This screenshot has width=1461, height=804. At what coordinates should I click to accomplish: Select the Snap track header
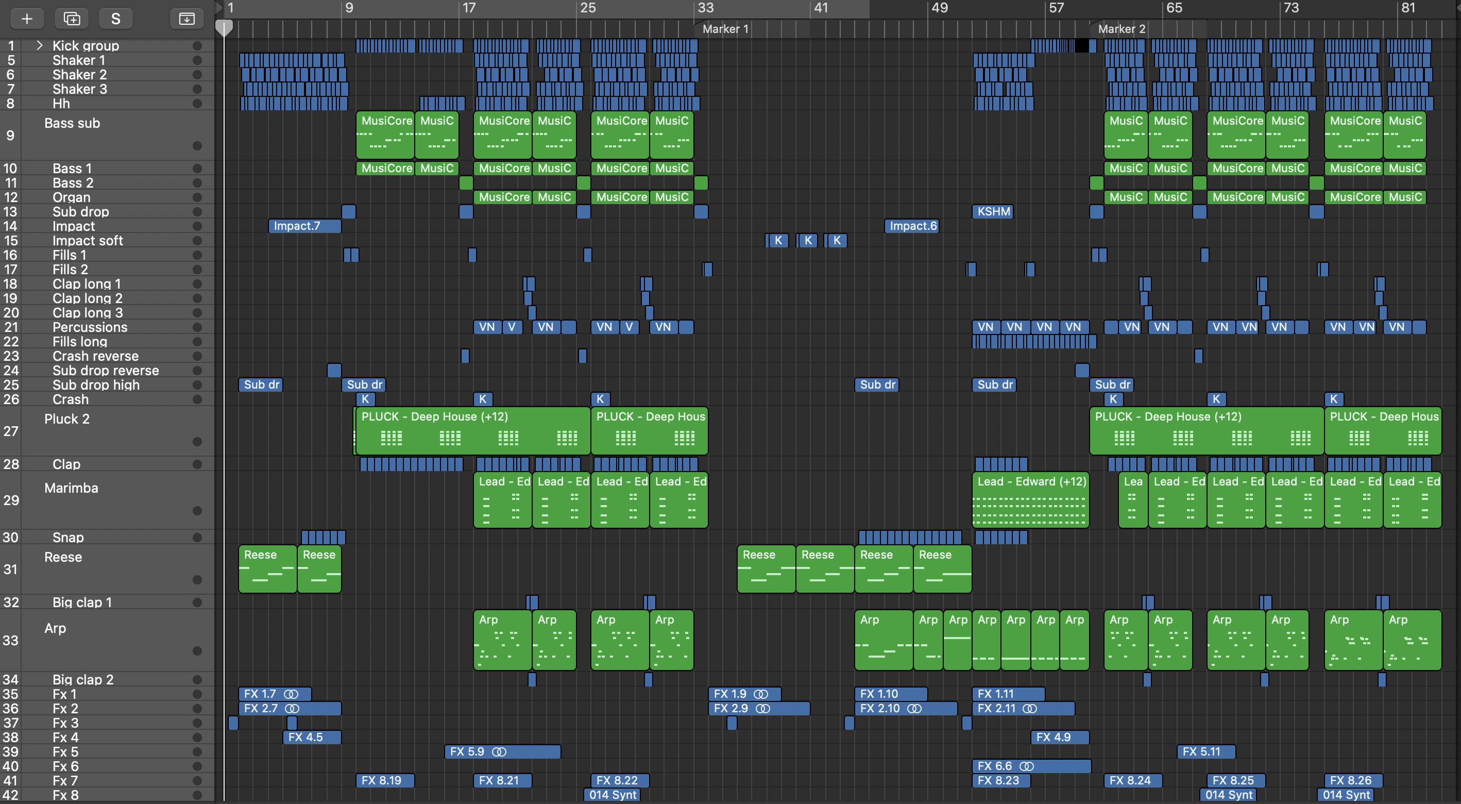[x=108, y=537]
